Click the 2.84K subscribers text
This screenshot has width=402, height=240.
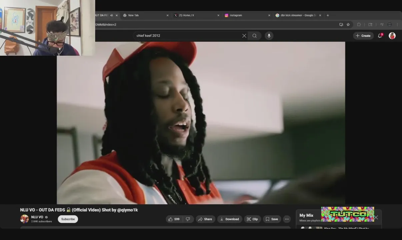[41, 221]
